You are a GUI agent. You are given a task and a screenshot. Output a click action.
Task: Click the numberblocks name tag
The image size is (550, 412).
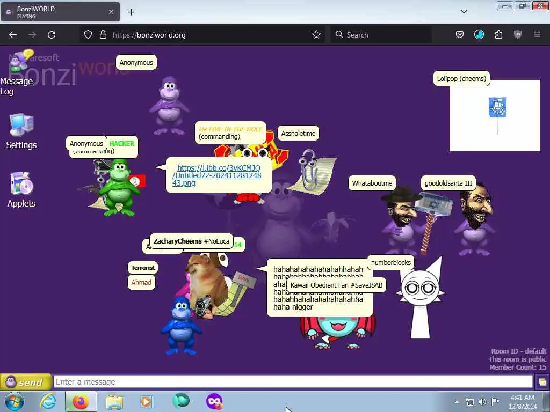[390, 262]
